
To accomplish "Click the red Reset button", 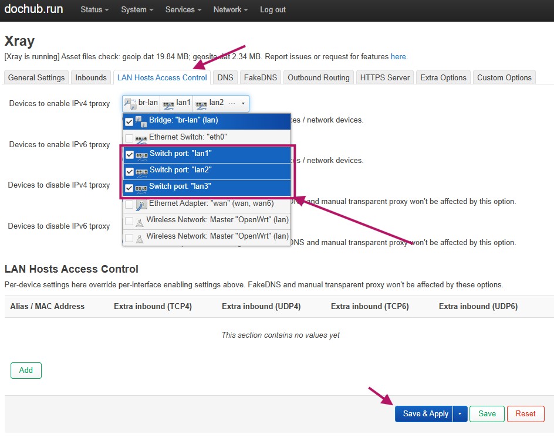I will click(525, 413).
